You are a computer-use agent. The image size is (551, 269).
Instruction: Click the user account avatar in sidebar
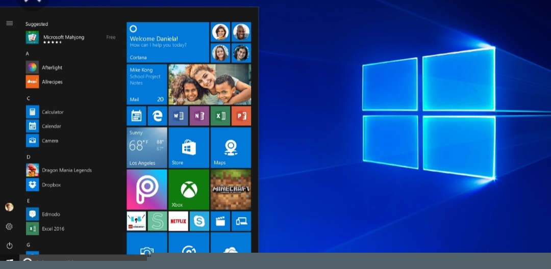tap(9, 207)
